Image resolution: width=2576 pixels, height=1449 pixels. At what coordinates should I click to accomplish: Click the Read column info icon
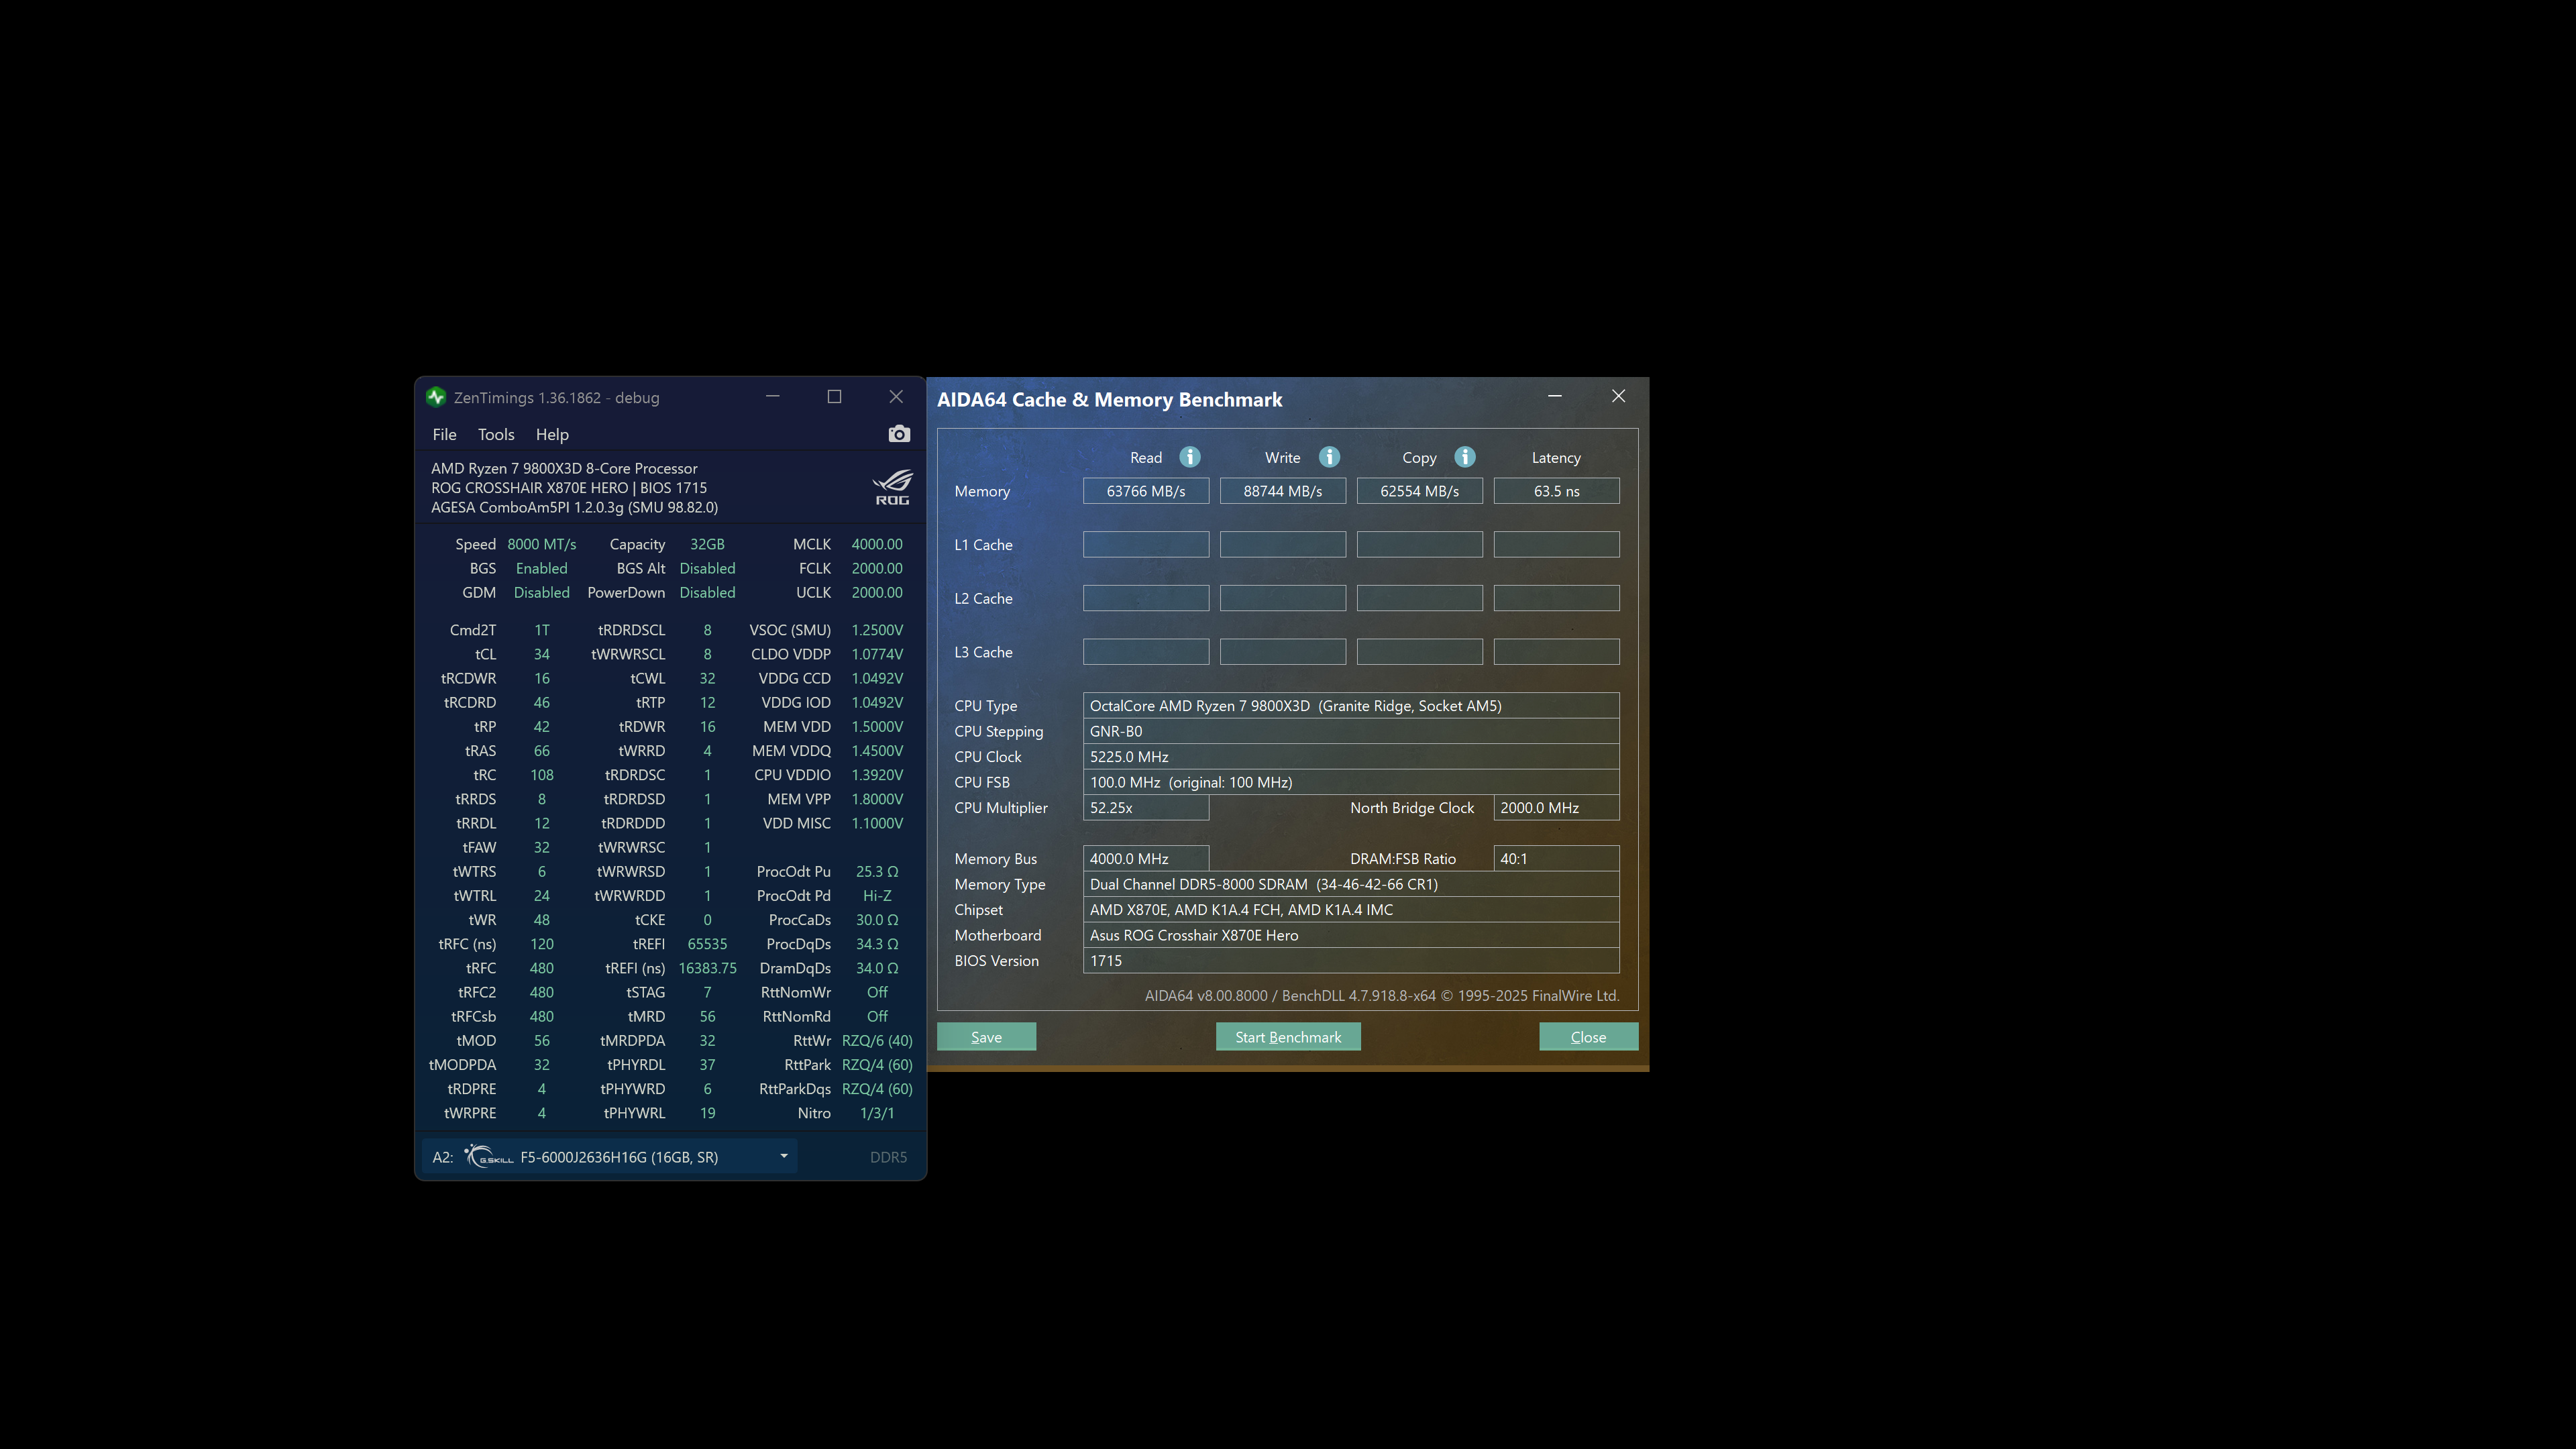coord(1189,457)
